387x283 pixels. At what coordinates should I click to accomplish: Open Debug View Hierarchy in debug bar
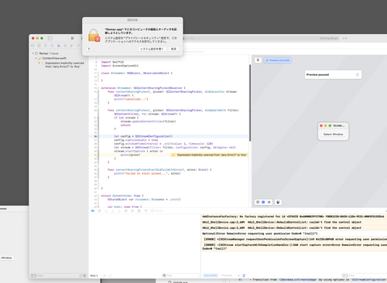pyautogui.click(x=126, y=211)
